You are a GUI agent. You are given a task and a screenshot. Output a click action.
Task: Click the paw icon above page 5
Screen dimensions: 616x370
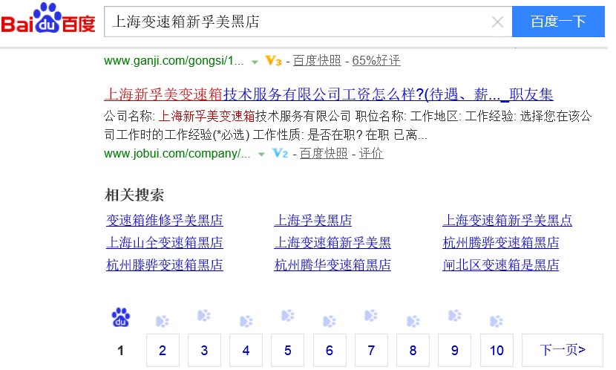[x=287, y=315]
